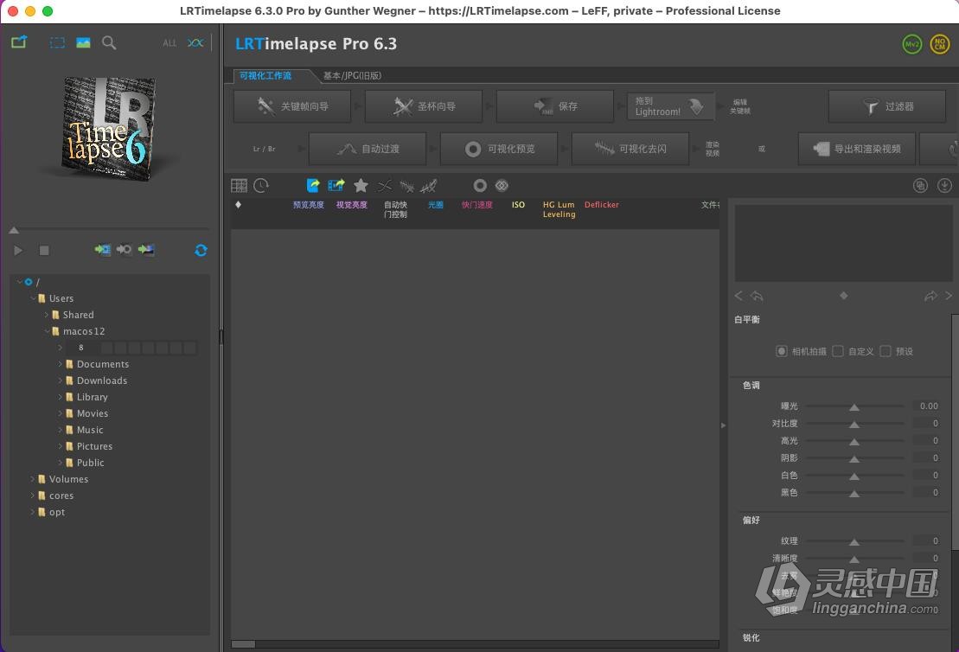This screenshot has width=959, height=652.
Task: Click the 自动过渡 button
Action: click(368, 149)
